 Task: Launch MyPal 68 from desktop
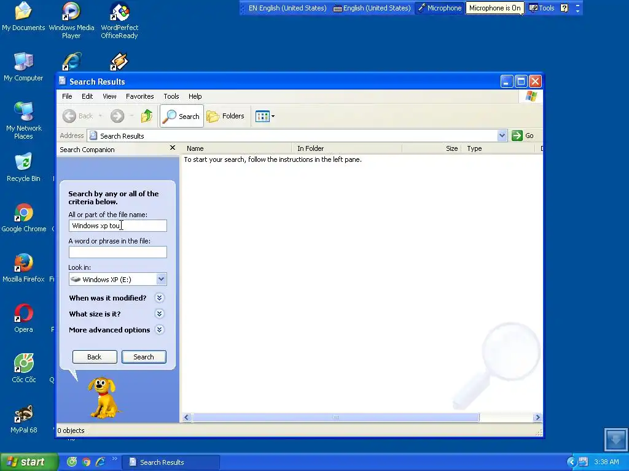(x=24, y=418)
